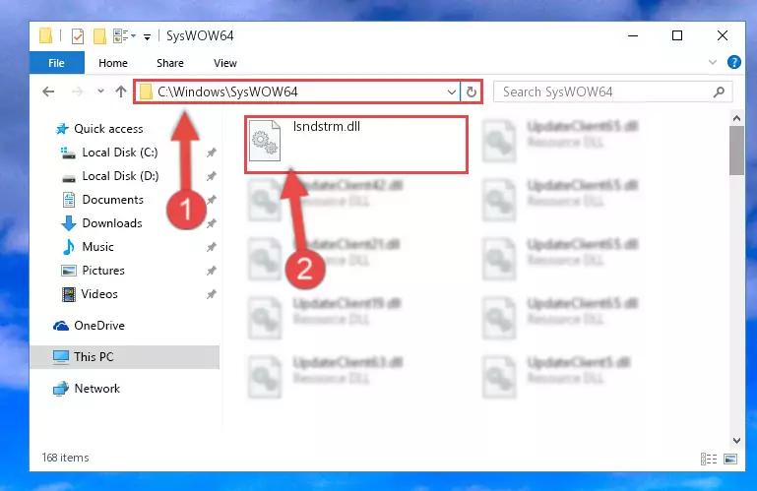The width and height of the screenshot is (757, 491).
Task: Open Documents in the sidebar
Action: click(112, 200)
